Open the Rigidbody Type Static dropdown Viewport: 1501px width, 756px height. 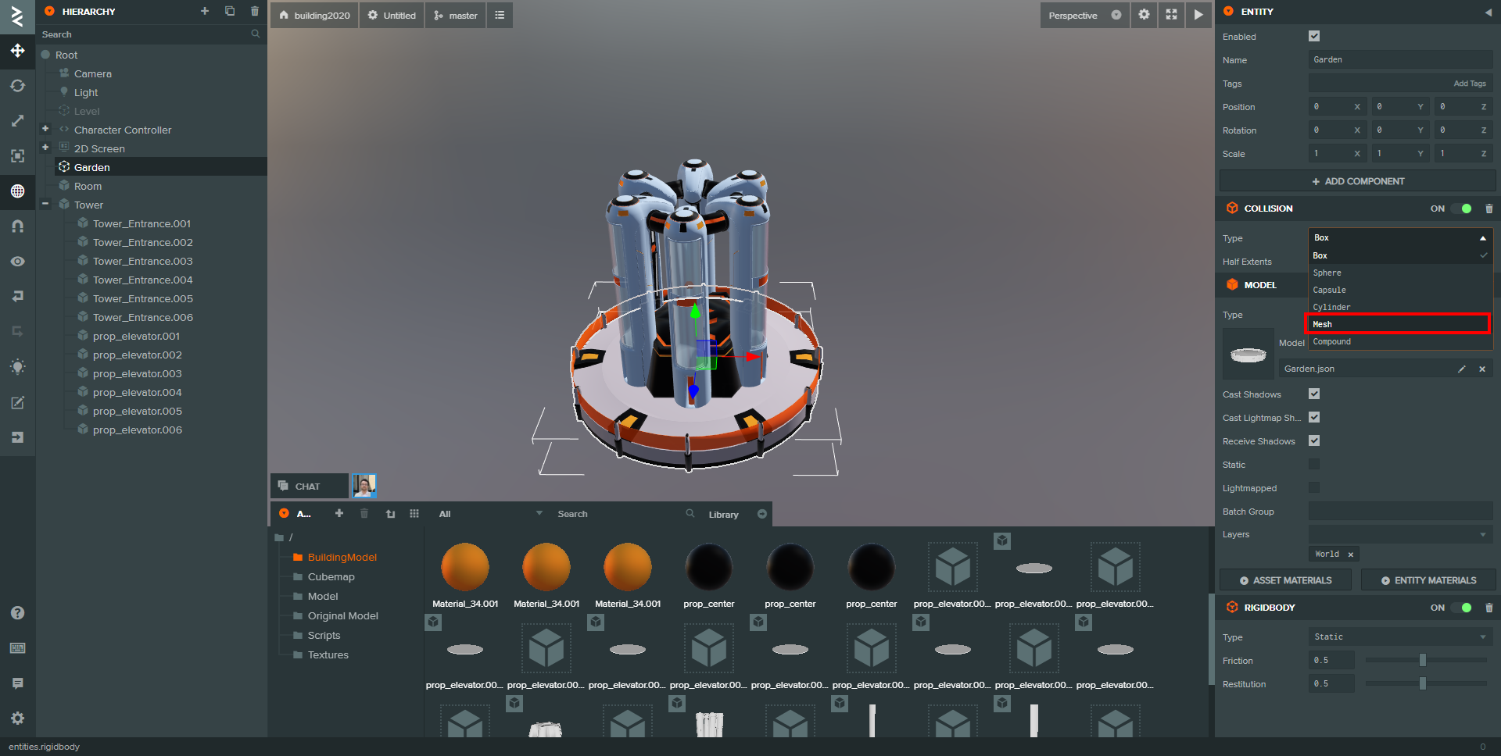click(x=1400, y=637)
